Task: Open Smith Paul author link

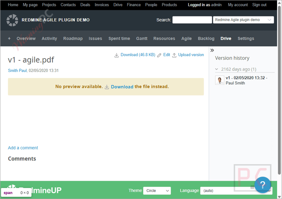Action: pos(17,70)
